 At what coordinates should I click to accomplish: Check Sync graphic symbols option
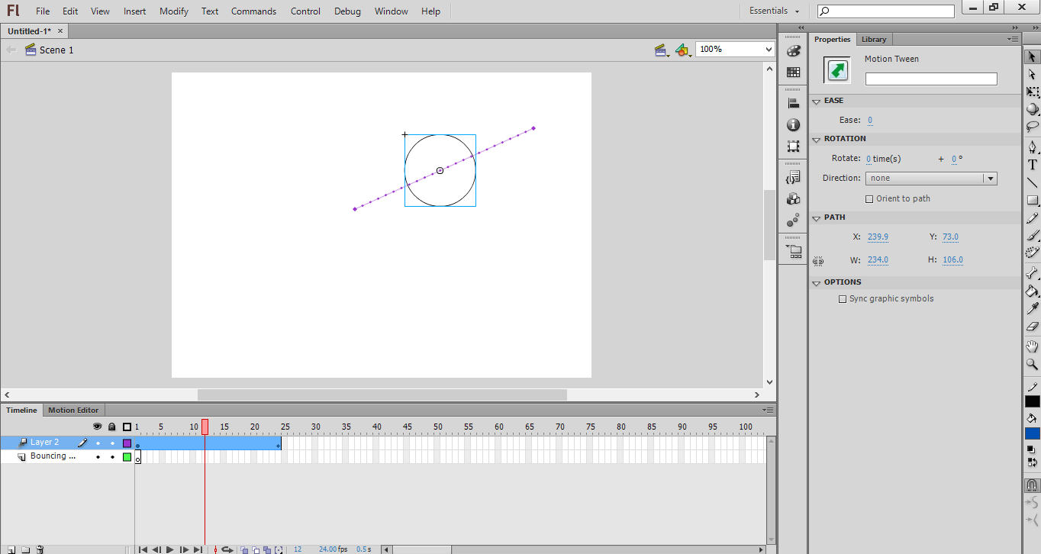[843, 299]
